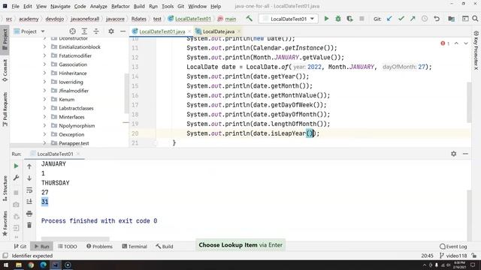Open the File menu
The width and height of the screenshot is (481, 270).
(15, 6)
